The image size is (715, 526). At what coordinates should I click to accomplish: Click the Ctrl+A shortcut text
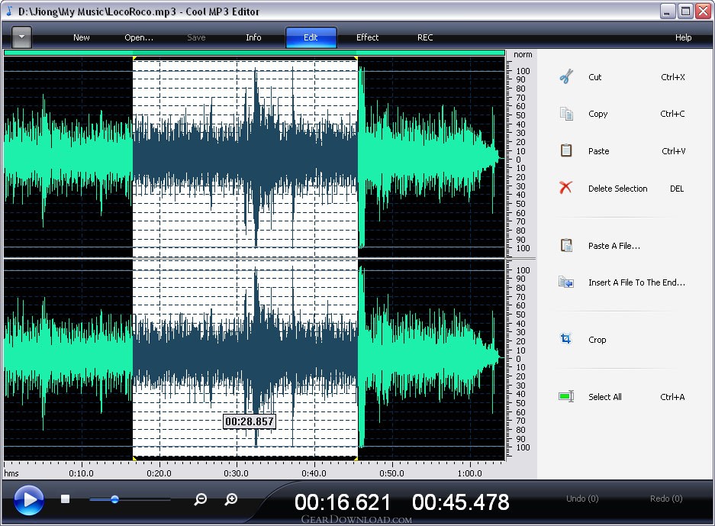click(x=672, y=397)
